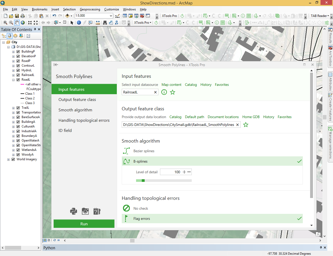The height and width of the screenshot is (256, 333).
Task: Click the Undo arrow icon
Action: 54,16
